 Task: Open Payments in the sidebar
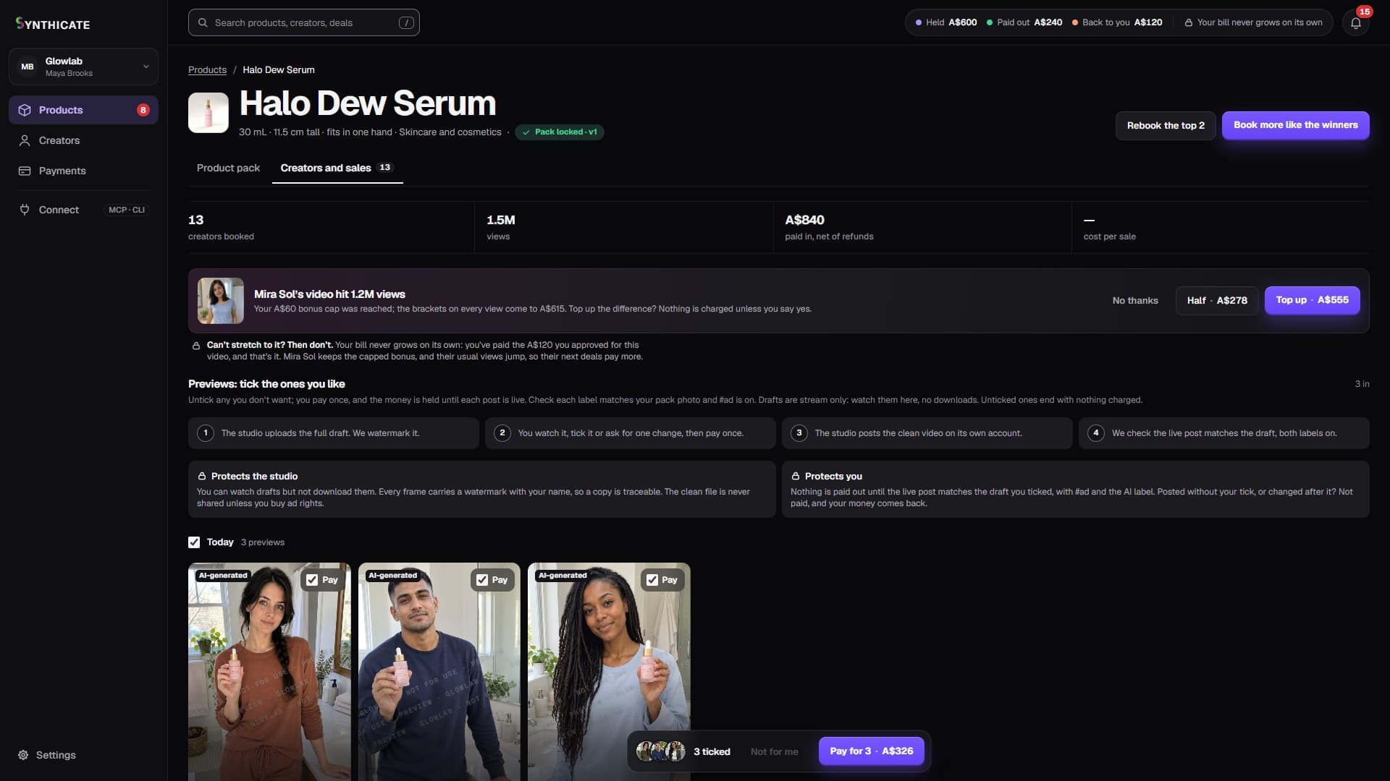pos(83,171)
